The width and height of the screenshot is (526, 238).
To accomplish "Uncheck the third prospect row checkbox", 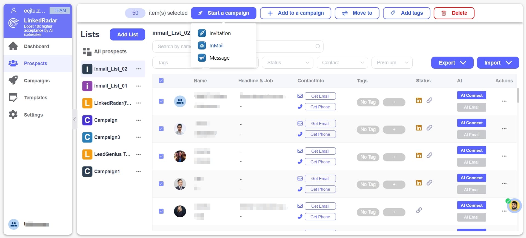I will click(161, 156).
